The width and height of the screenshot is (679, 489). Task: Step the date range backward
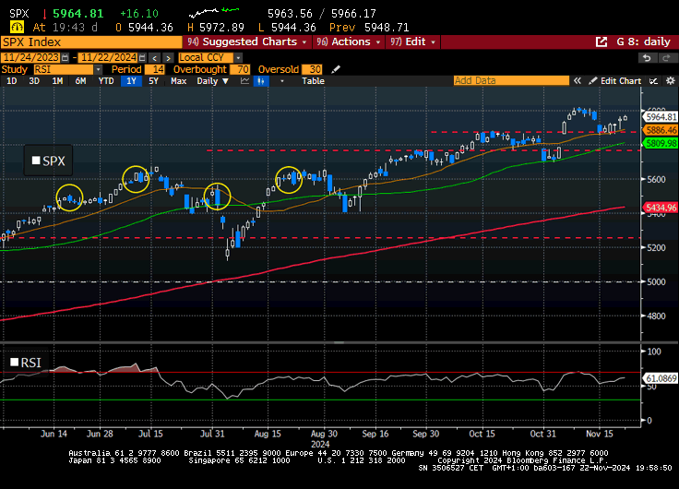[x=155, y=57]
